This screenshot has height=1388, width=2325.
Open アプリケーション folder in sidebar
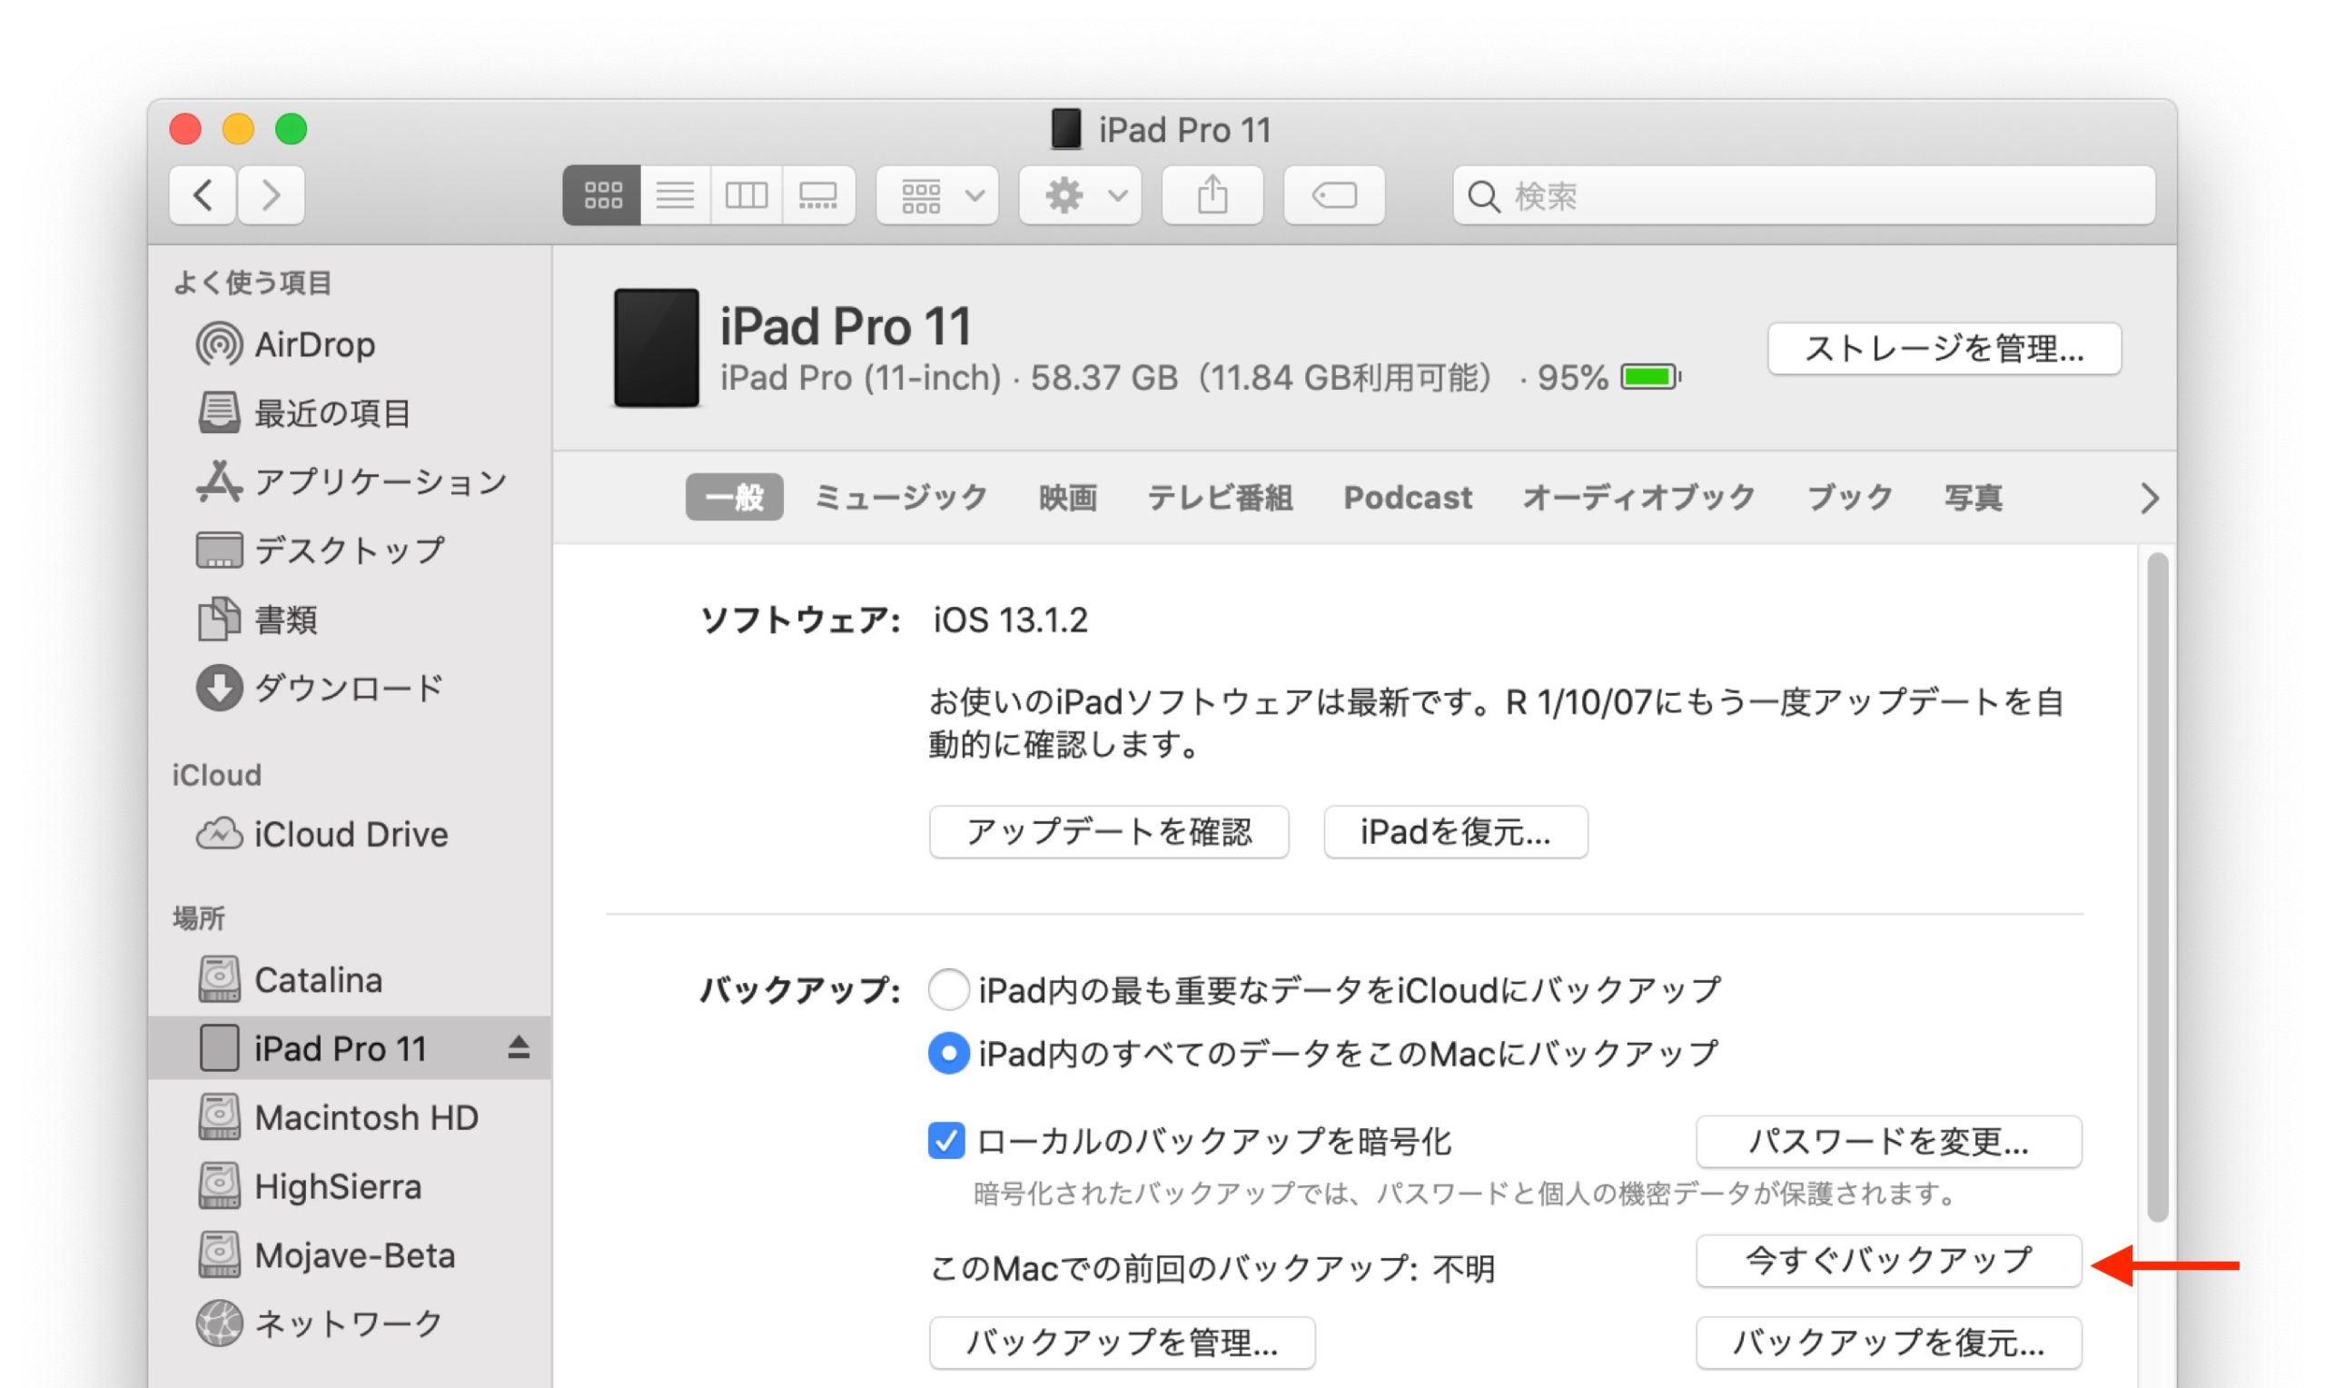pyautogui.click(x=350, y=481)
